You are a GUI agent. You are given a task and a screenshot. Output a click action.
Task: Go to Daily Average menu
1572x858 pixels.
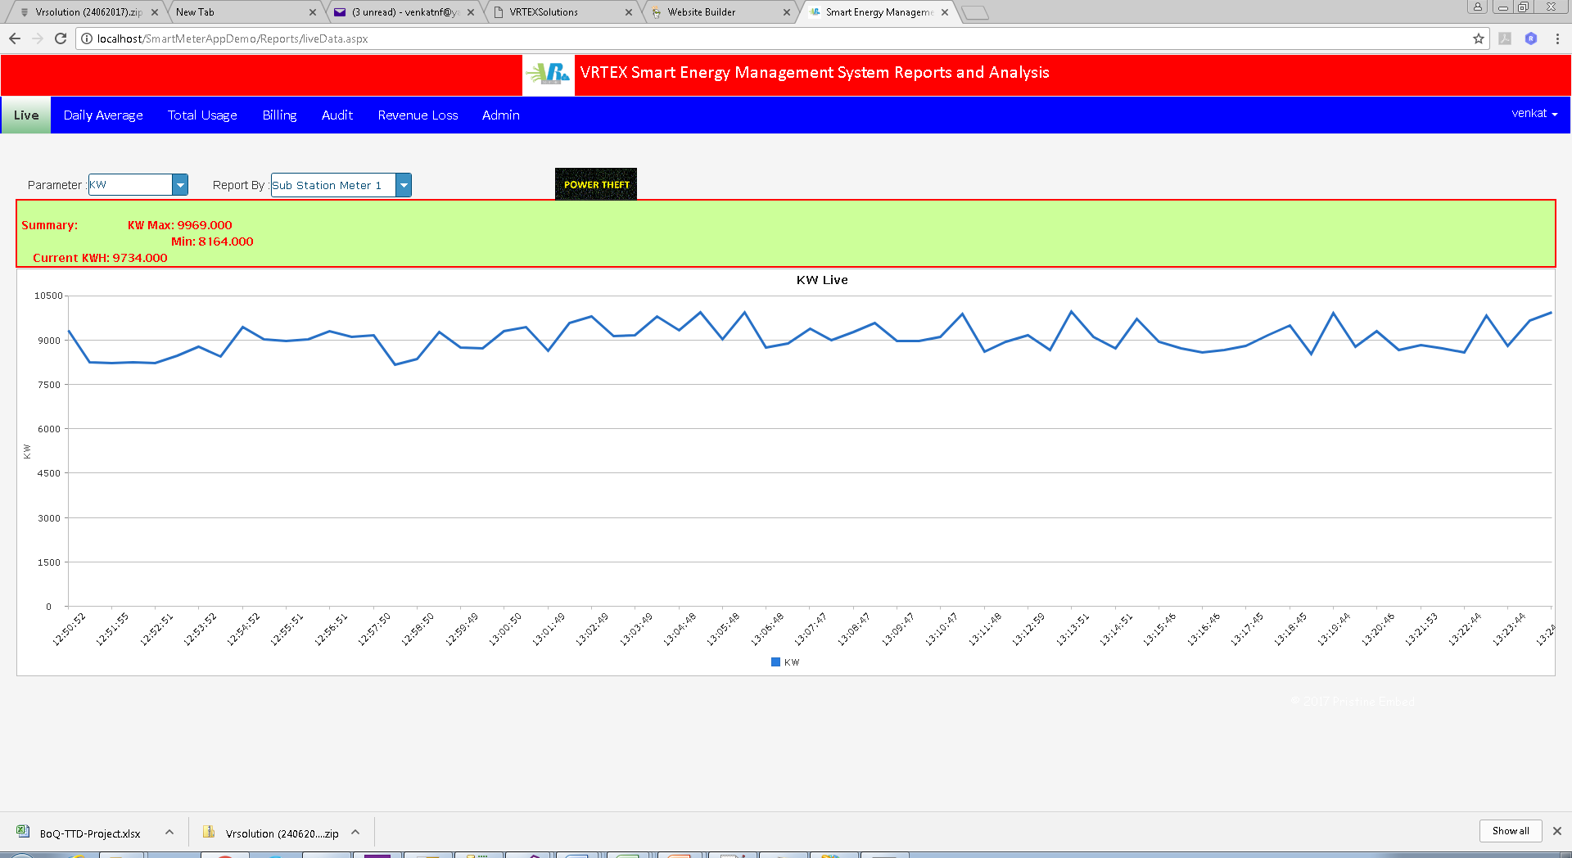[103, 115]
